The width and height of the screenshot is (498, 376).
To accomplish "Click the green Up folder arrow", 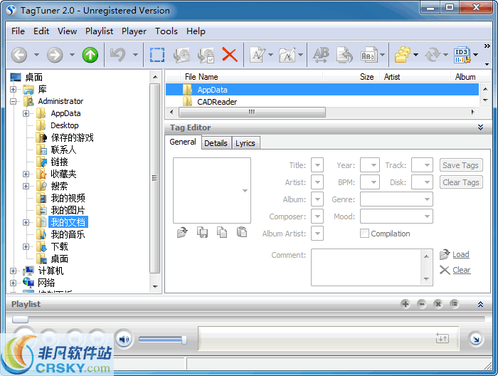I will point(90,55).
